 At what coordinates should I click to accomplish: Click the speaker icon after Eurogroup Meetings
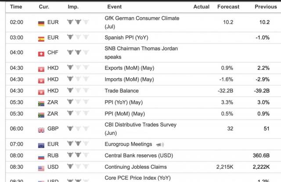(x=159, y=144)
